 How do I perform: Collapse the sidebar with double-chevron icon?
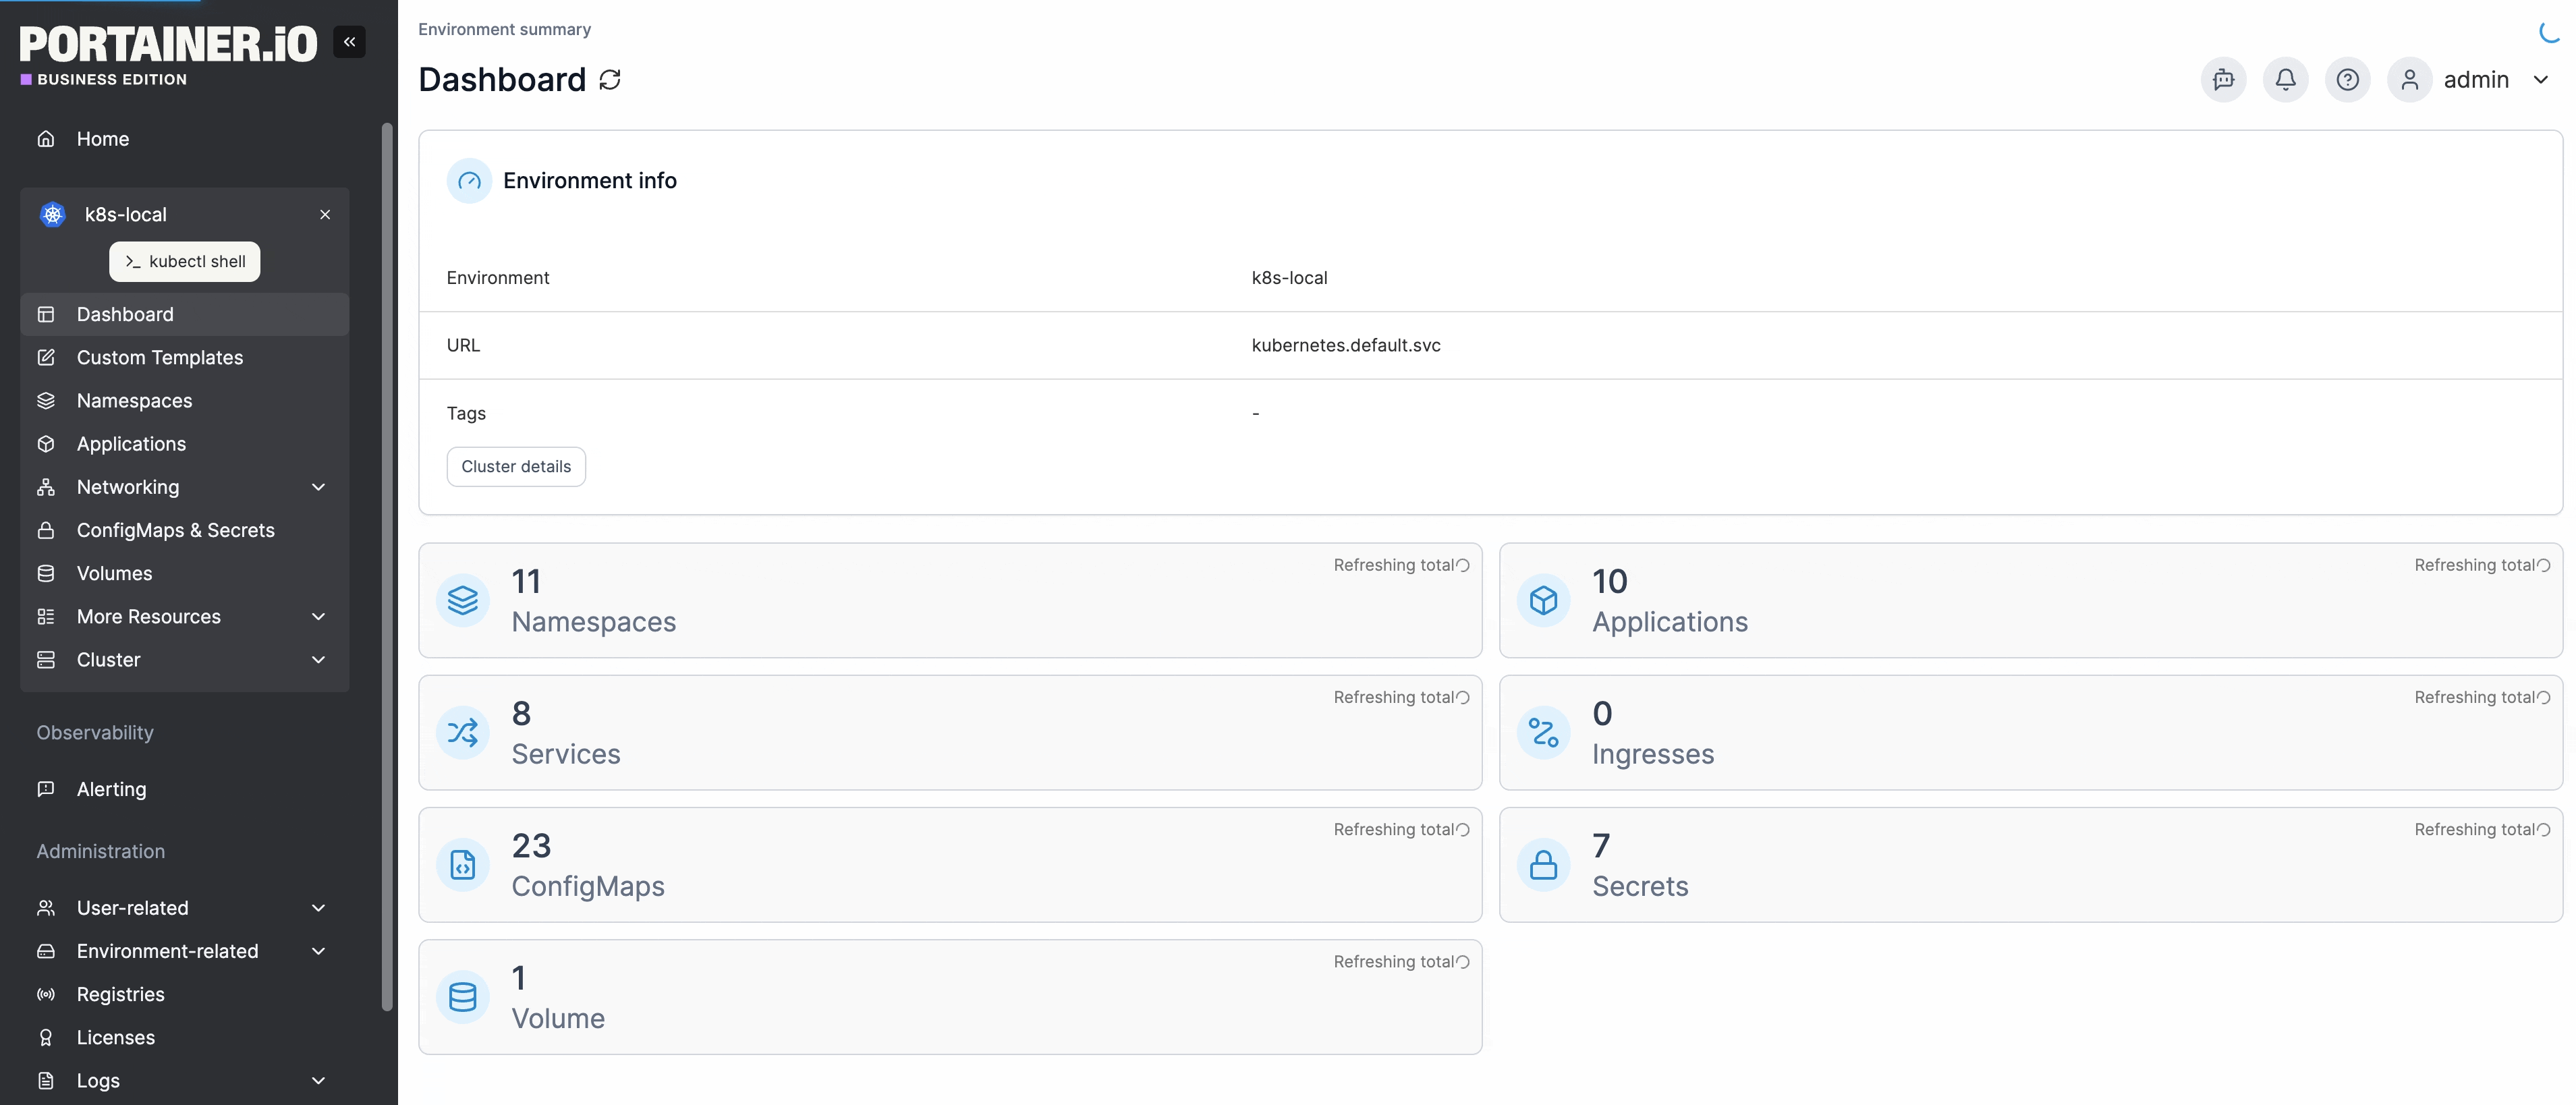tap(349, 42)
